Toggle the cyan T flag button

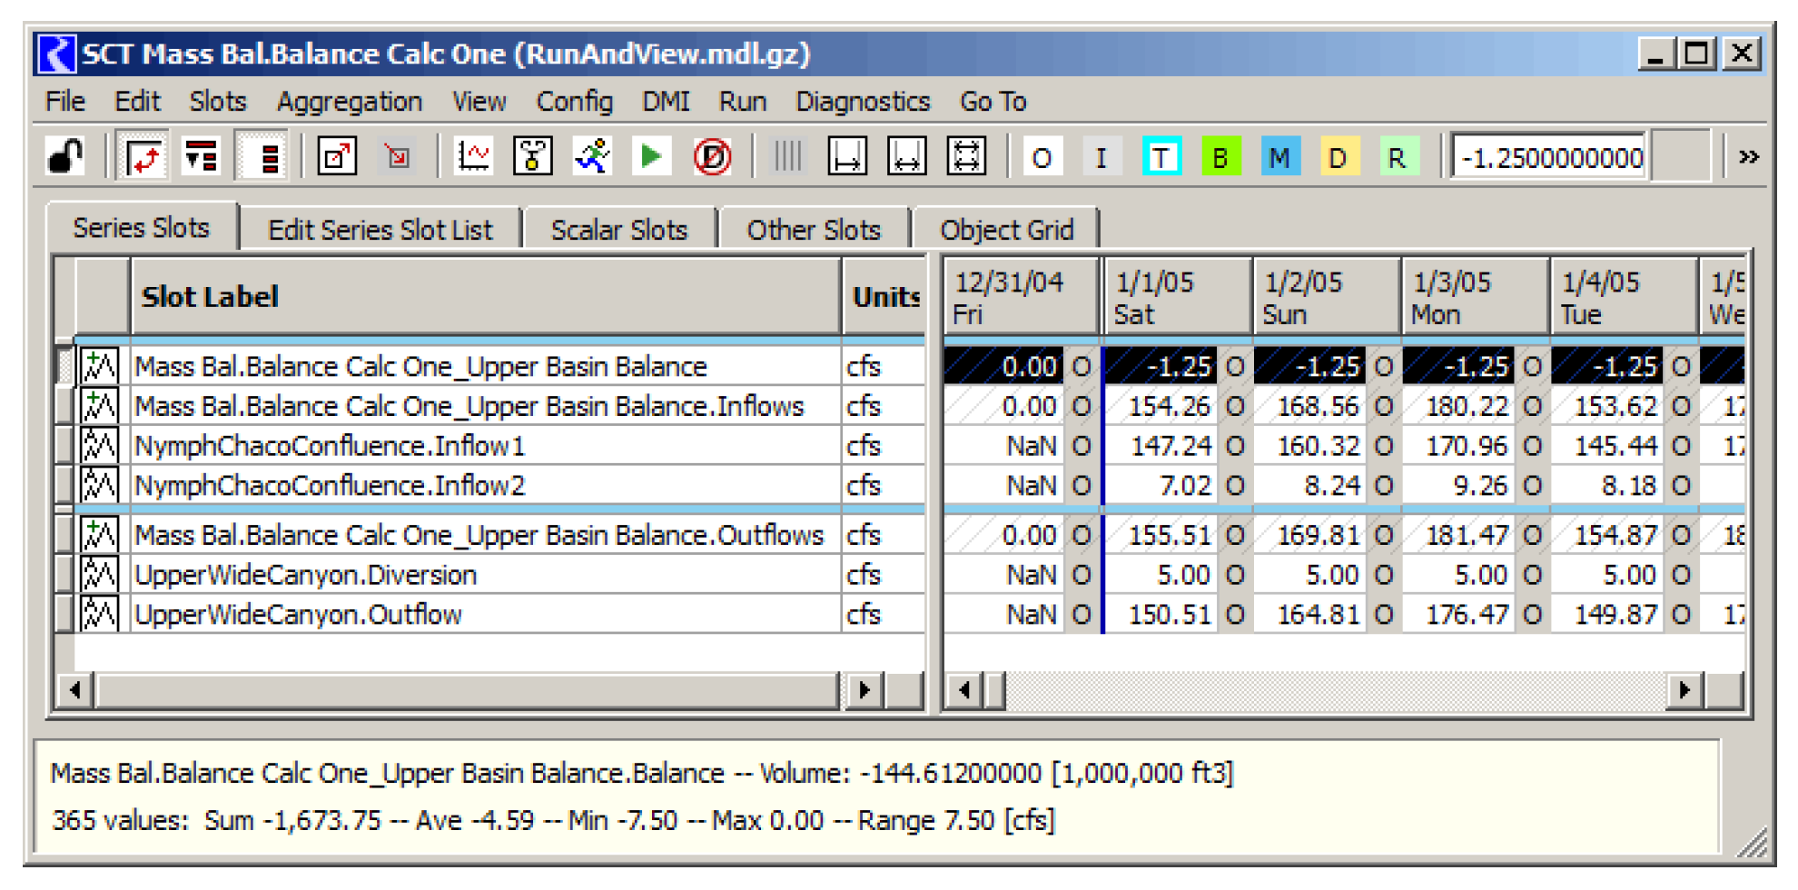point(1161,158)
